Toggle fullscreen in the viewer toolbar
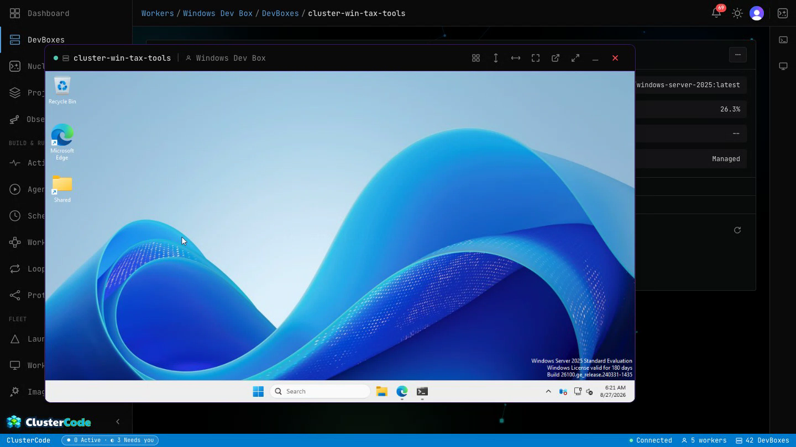 536,58
